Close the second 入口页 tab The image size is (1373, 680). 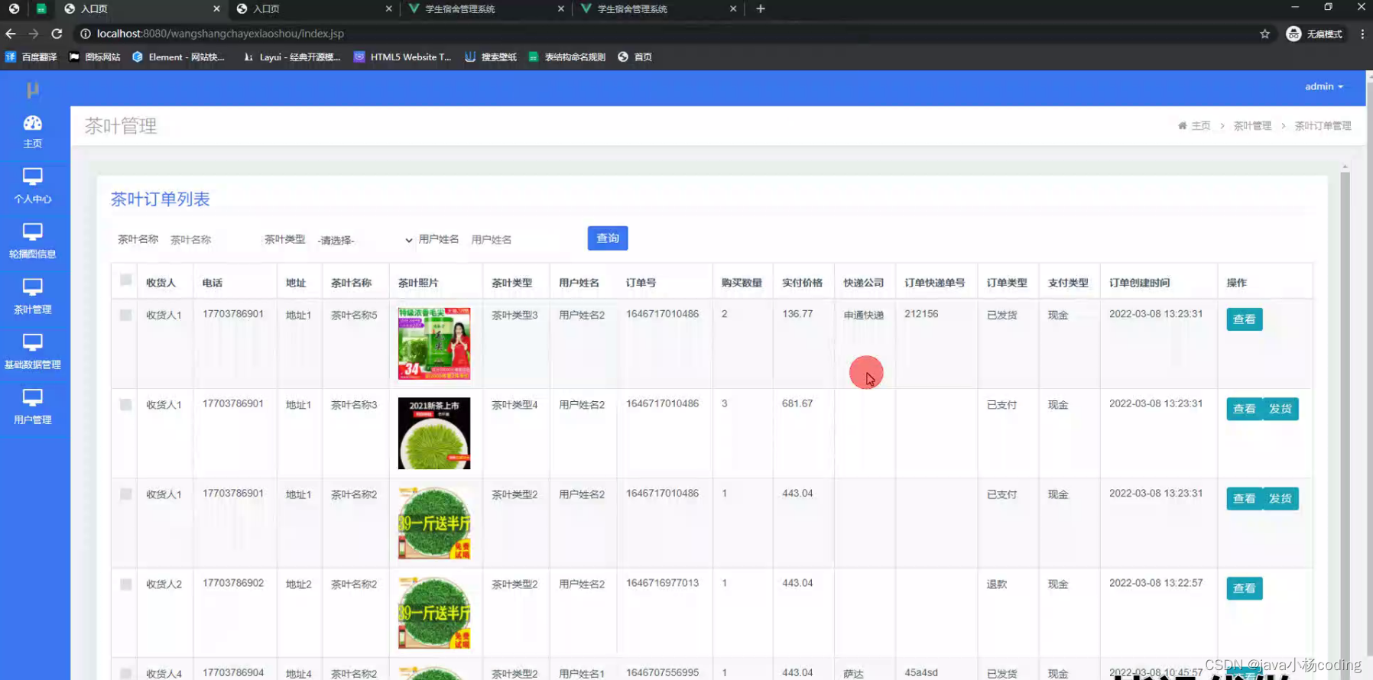(388, 8)
